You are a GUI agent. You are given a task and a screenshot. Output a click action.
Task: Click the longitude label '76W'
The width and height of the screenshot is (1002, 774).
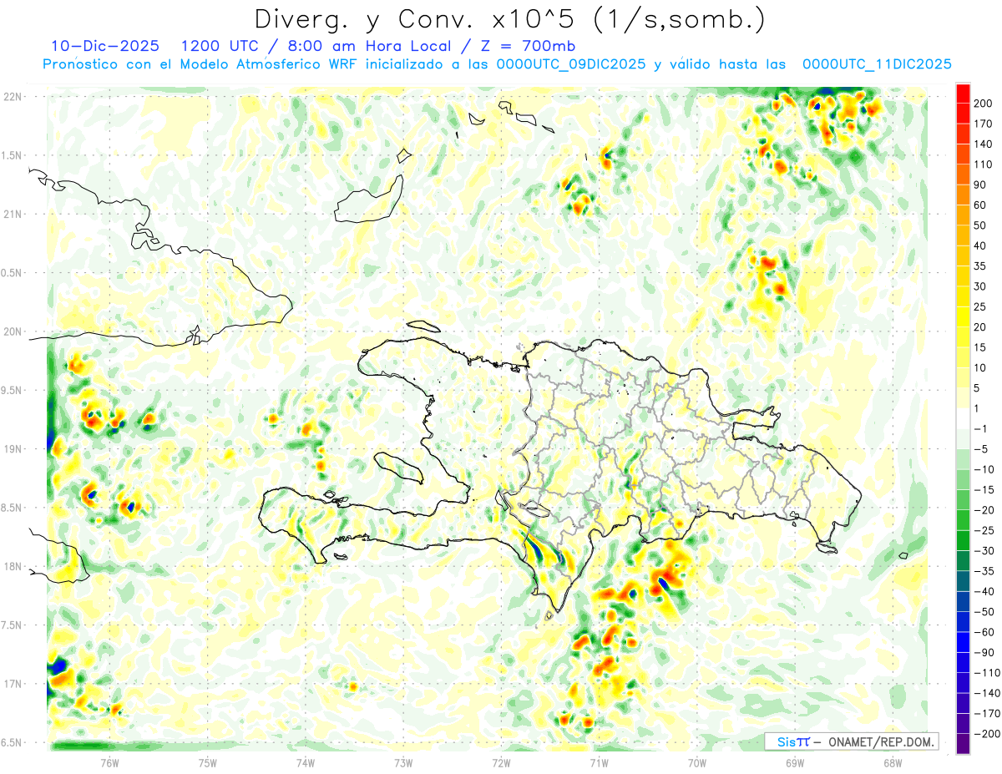[109, 762]
